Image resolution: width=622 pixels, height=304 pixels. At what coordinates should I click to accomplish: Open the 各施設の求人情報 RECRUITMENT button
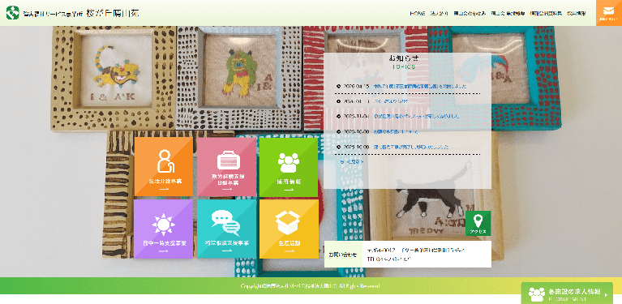tap(567, 294)
